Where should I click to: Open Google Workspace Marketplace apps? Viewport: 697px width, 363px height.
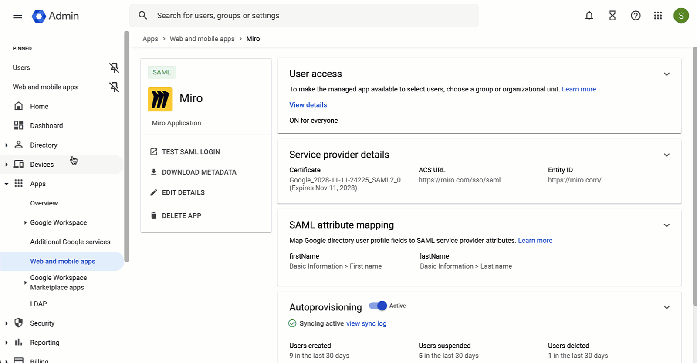[58, 282]
